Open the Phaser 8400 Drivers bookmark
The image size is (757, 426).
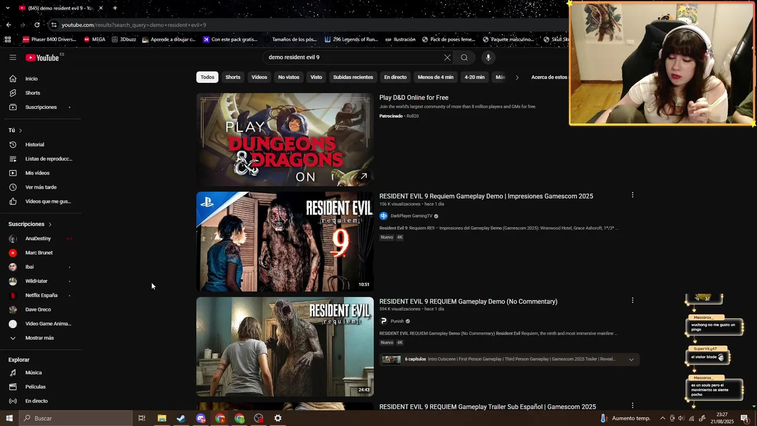coord(50,40)
